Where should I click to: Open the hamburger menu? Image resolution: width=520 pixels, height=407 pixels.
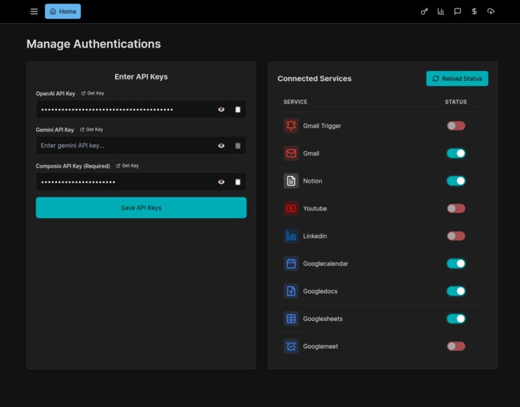(34, 11)
